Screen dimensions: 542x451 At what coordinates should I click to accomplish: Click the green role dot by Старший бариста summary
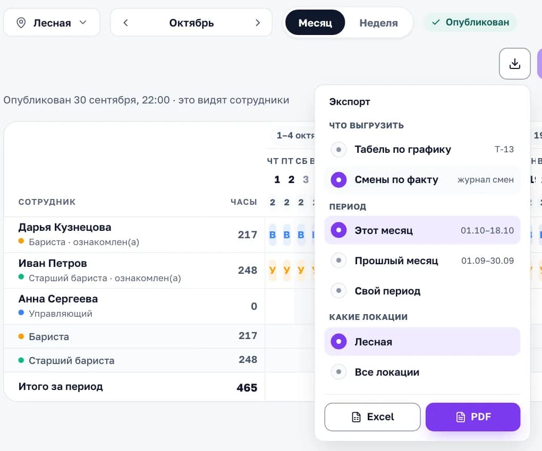pyautogui.click(x=21, y=360)
